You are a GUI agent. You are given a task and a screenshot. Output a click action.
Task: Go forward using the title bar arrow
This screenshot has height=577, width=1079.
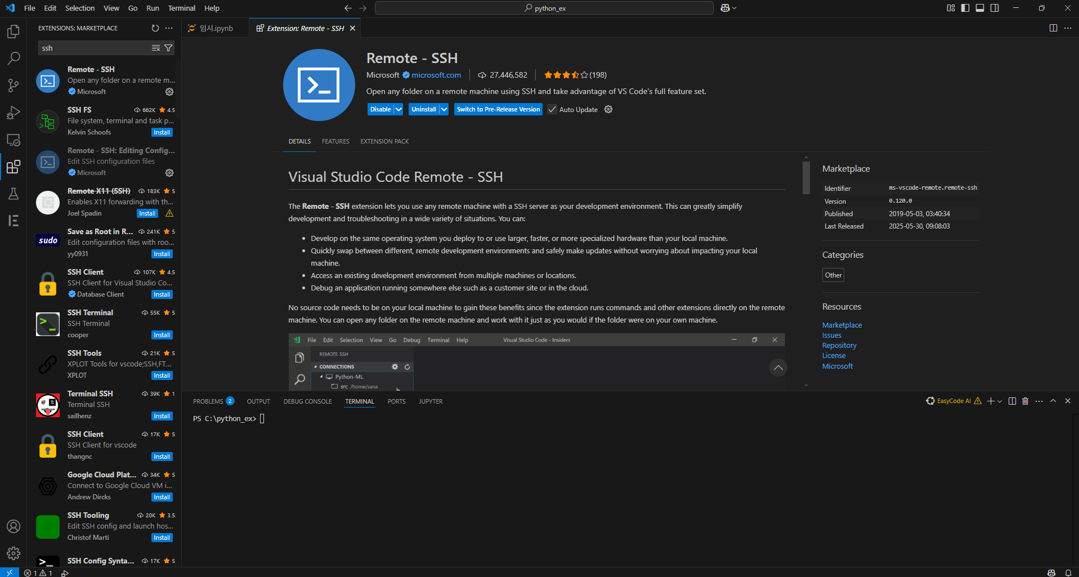363,8
